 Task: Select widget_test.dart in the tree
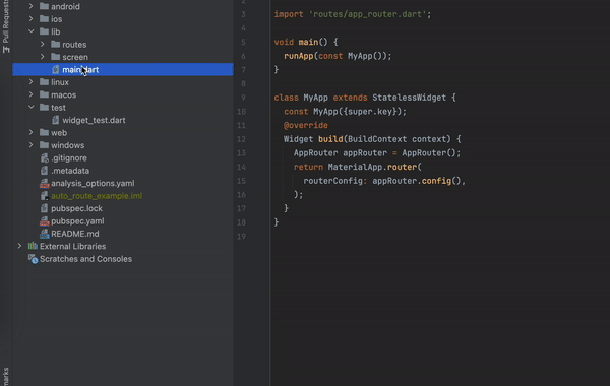94,120
